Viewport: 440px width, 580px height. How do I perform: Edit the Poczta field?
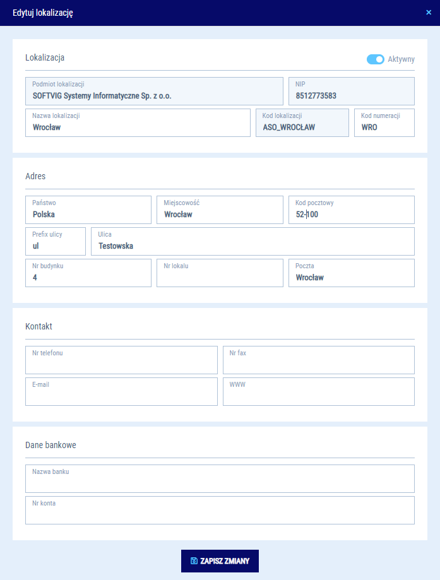(351, 273)
